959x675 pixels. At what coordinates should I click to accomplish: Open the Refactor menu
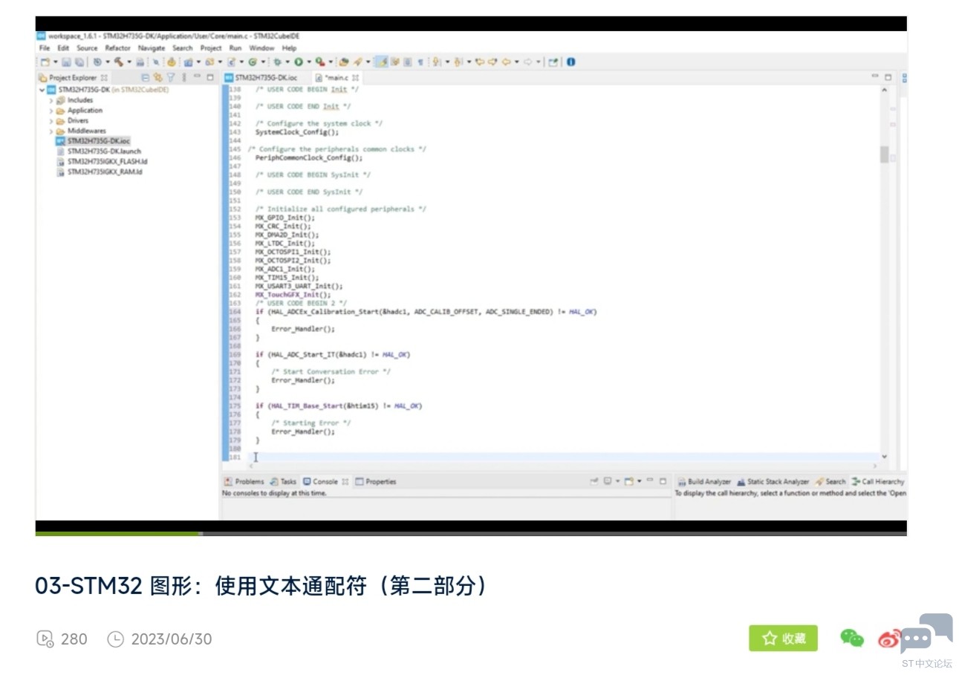[117, 48]
